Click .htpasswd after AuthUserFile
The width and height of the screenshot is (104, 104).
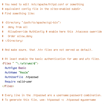[32, 77]
